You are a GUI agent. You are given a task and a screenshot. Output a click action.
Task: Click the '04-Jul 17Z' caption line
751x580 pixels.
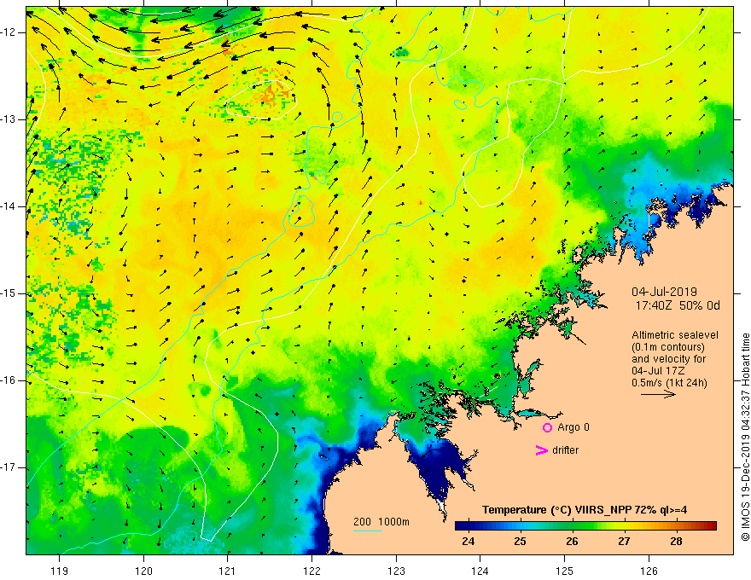(658, 371)
